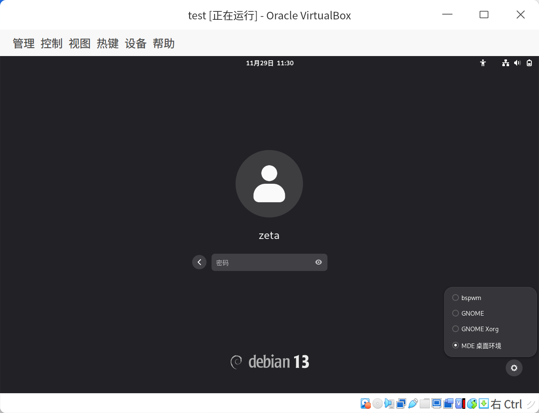Click the 右 Ctrl host key label

pos(507,404)
